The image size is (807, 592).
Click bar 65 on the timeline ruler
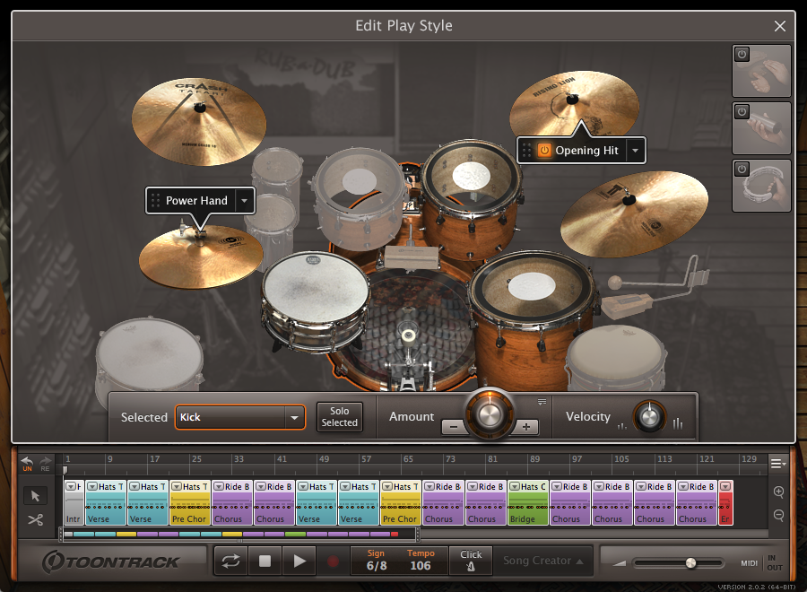coord(408,458)
